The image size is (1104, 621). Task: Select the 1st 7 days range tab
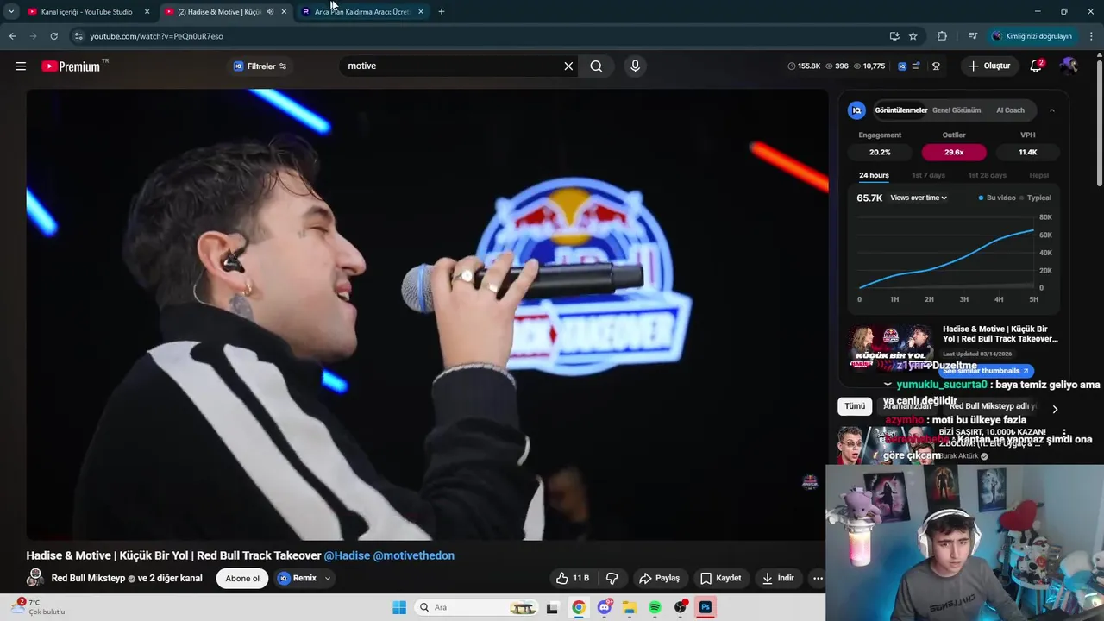[x=929, y=175]
